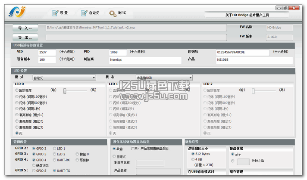Screen dimensions: 307x180
Task: Open the 状态 dropdown 未连接USB
Action: [x=164, y=78]
